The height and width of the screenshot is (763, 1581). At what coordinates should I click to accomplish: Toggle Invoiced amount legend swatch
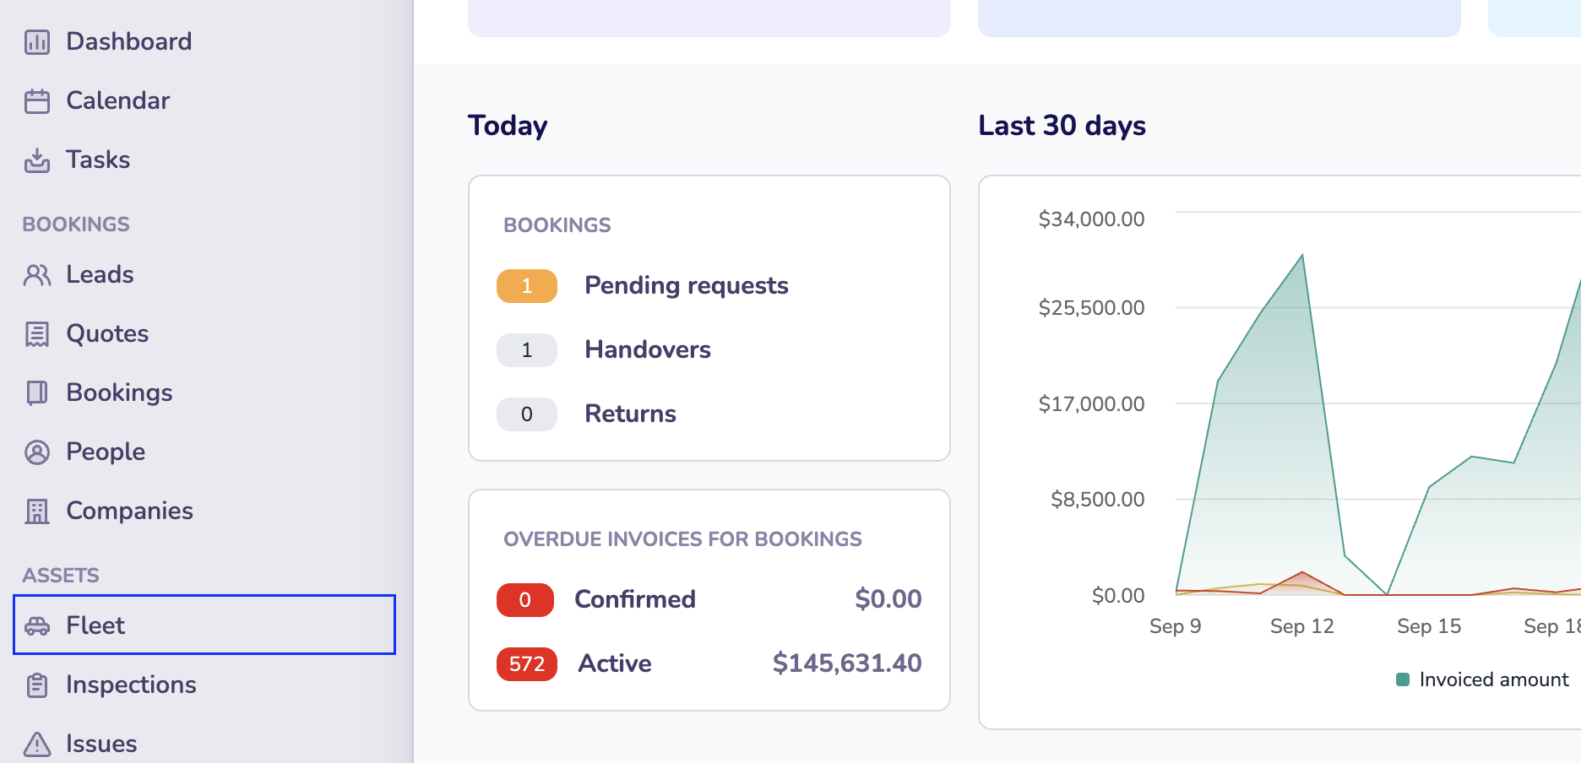click(x=1403, y=679)
